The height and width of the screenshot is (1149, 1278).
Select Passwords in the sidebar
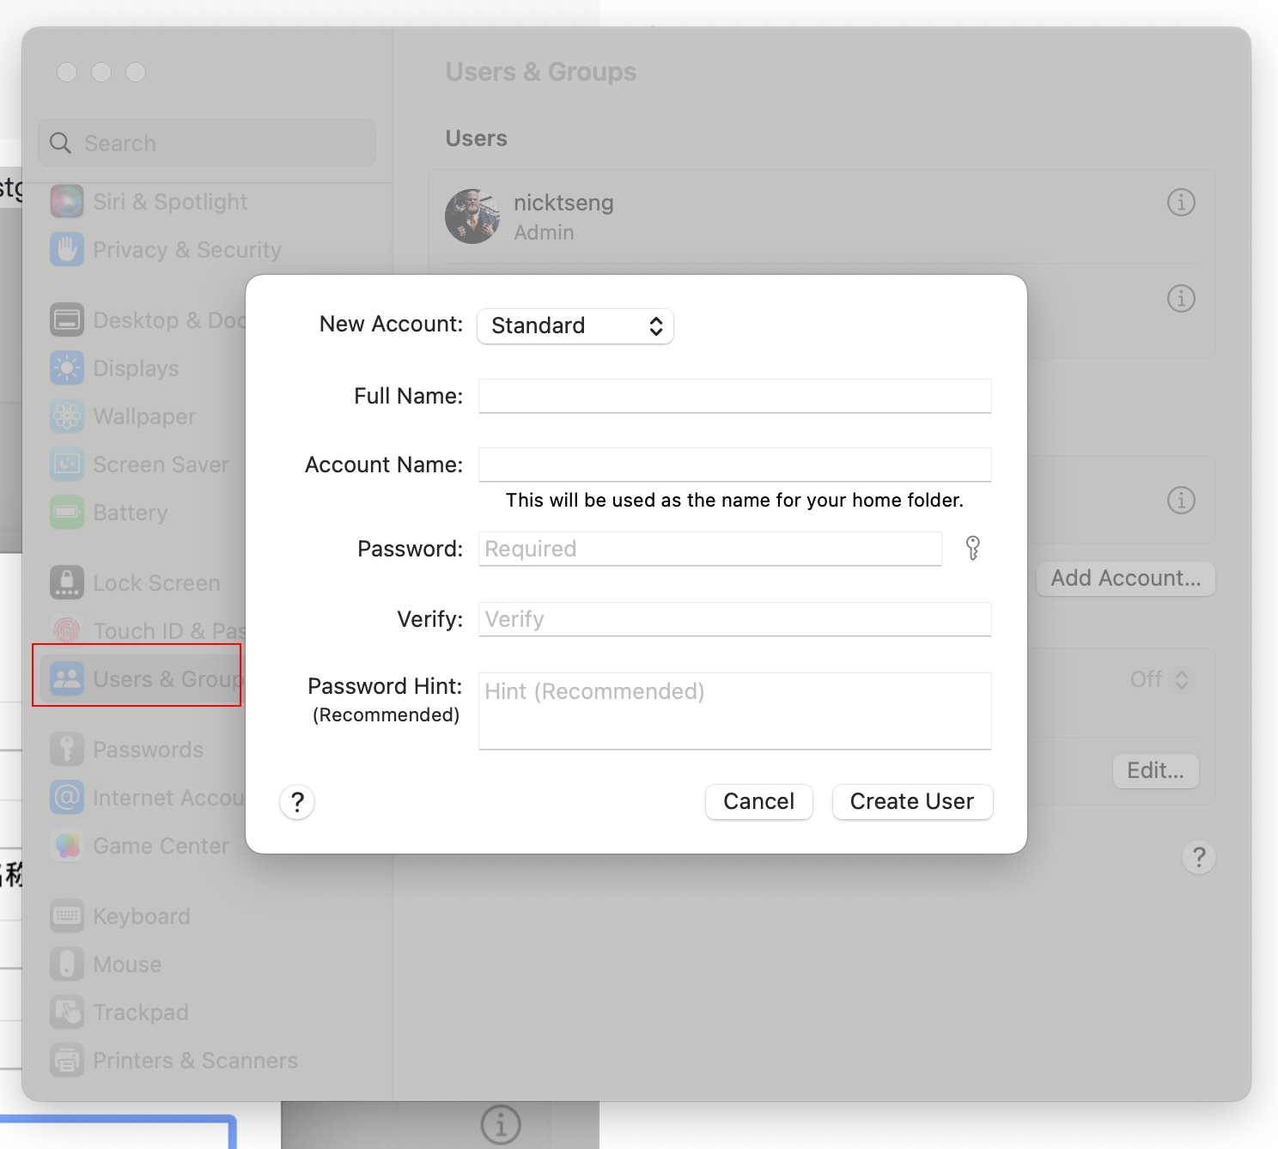[148, 750]
